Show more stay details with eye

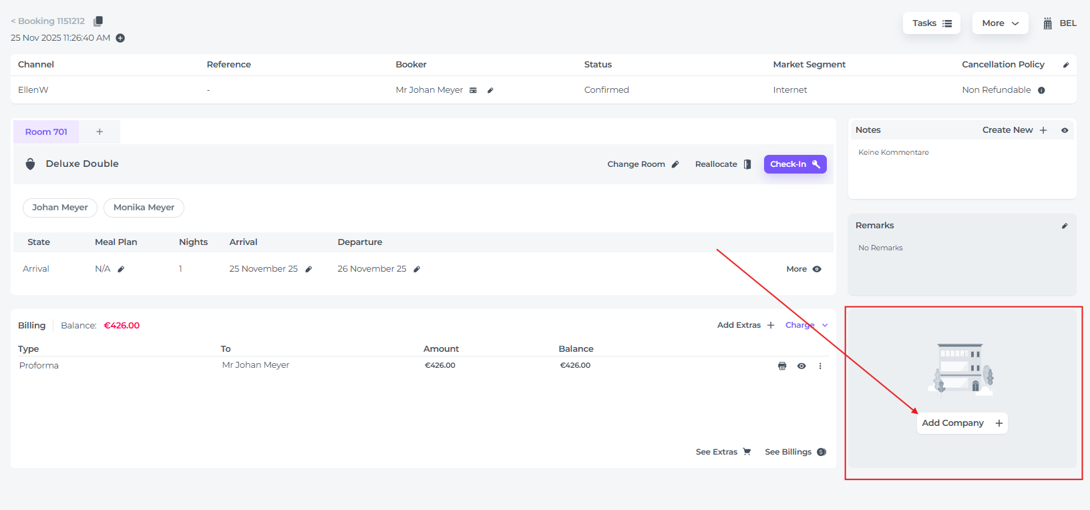(816, 269)
